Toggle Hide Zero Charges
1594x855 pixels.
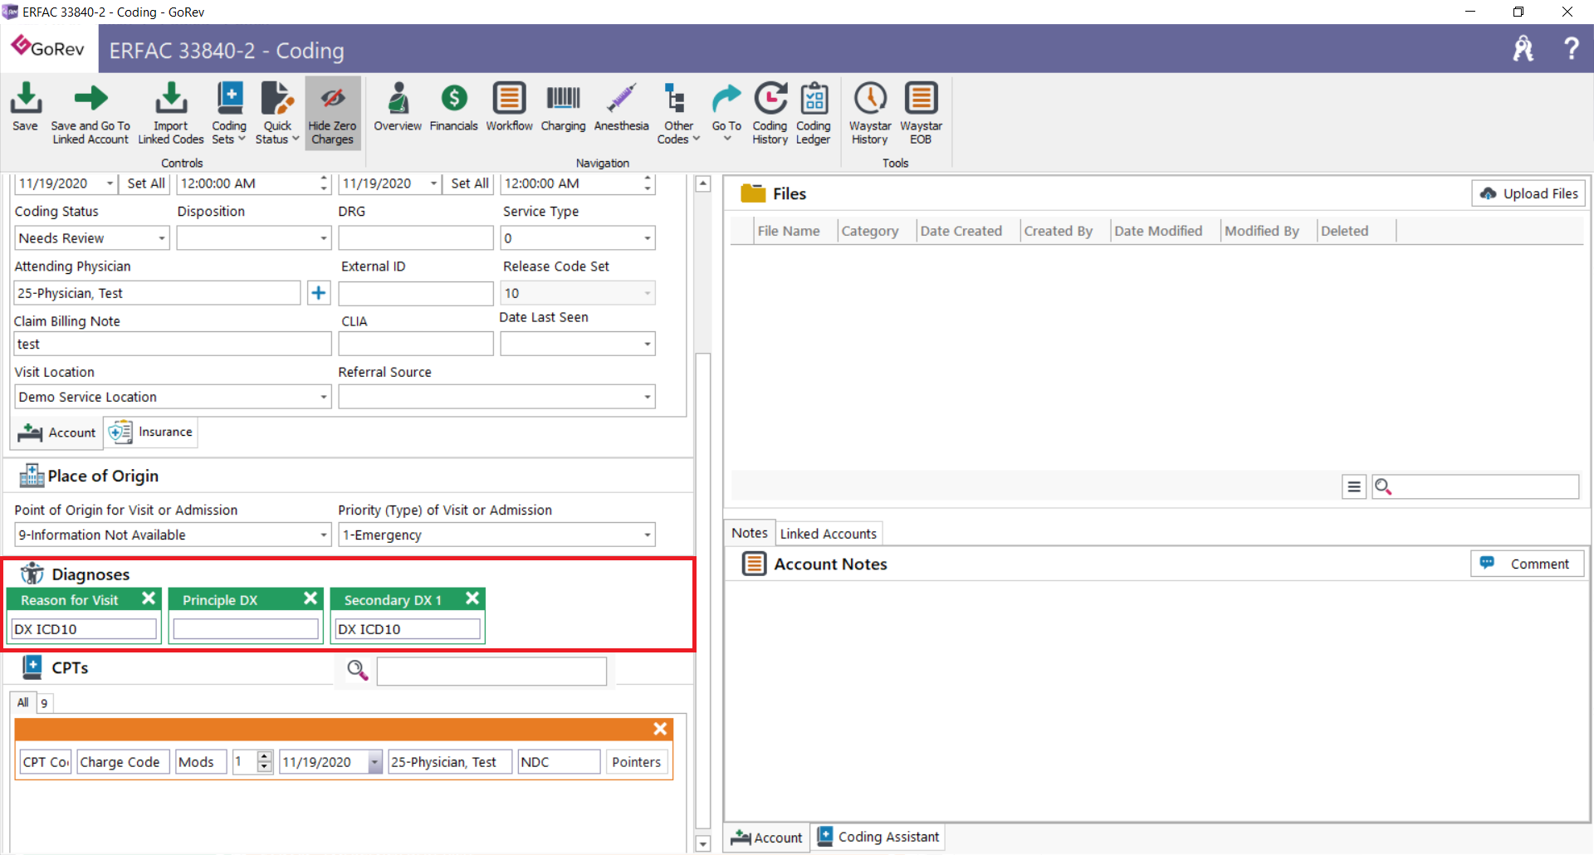pyautogui.click(x=332, y=114)
